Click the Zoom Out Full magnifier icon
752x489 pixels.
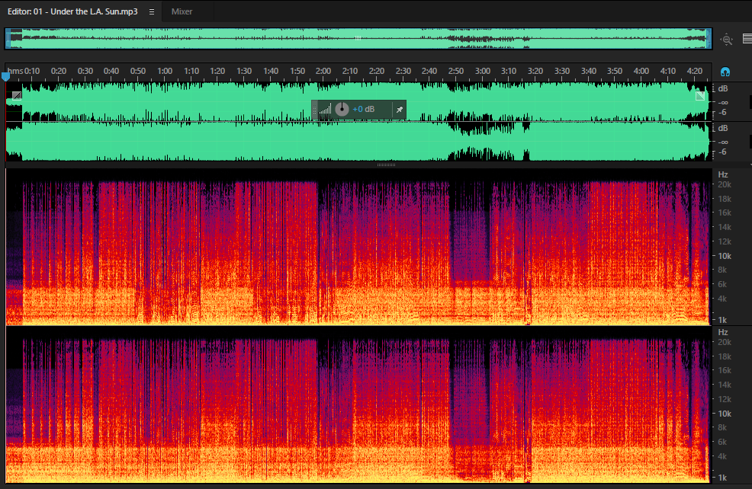[727, 40]
